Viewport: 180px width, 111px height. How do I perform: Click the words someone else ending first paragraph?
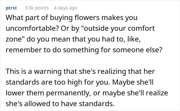point(137,50)
